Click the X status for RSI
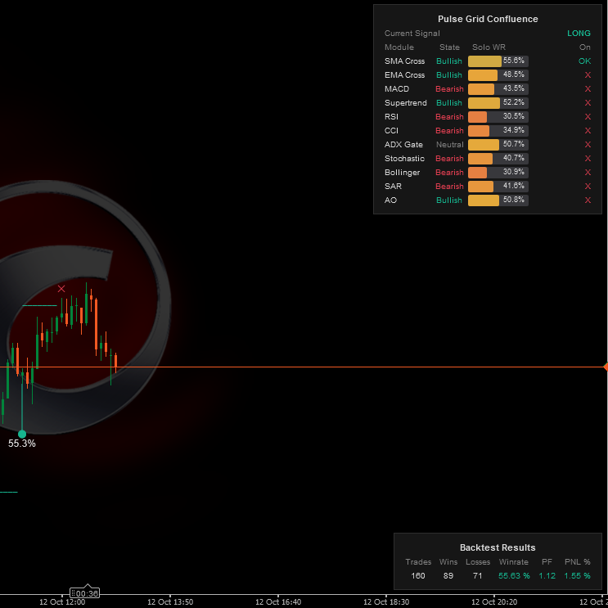The image size is (608, 608). [x=588, y=117]
